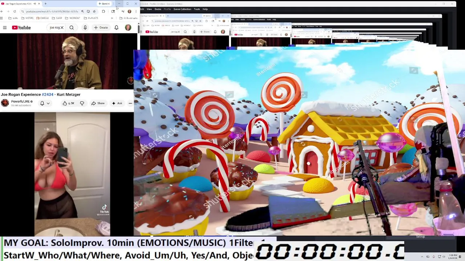Close the Joe Rogan Experience tab
465x261 pixels.
(x=39, y=4)
